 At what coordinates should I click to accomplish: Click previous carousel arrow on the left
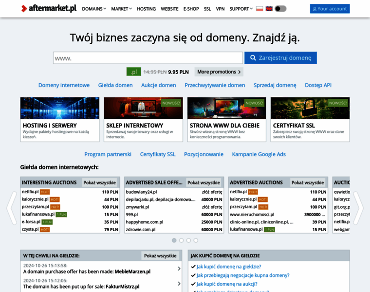[x=12, y=208]
